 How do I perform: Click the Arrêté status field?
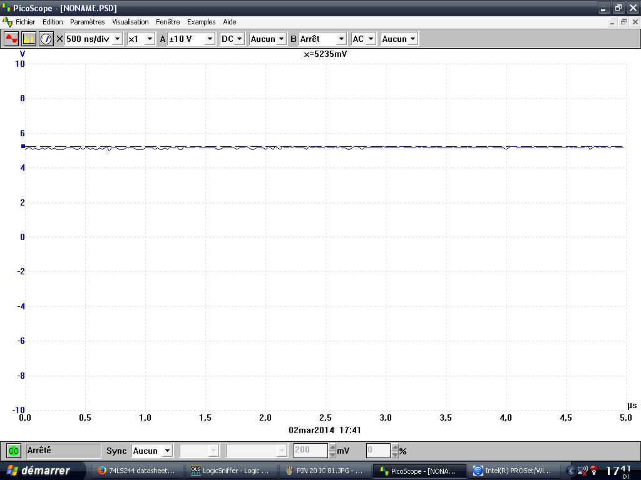(x=63, y=451)
